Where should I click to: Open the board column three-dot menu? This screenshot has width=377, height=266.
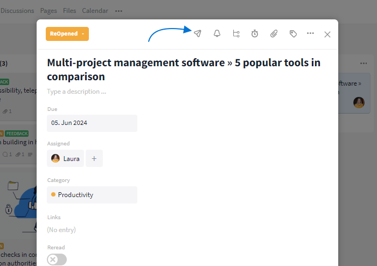point(364,64)
